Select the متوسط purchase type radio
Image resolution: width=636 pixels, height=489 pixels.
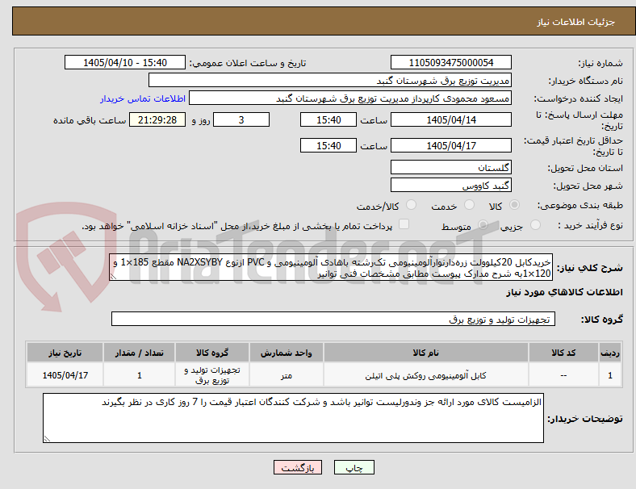coord(483,225)
